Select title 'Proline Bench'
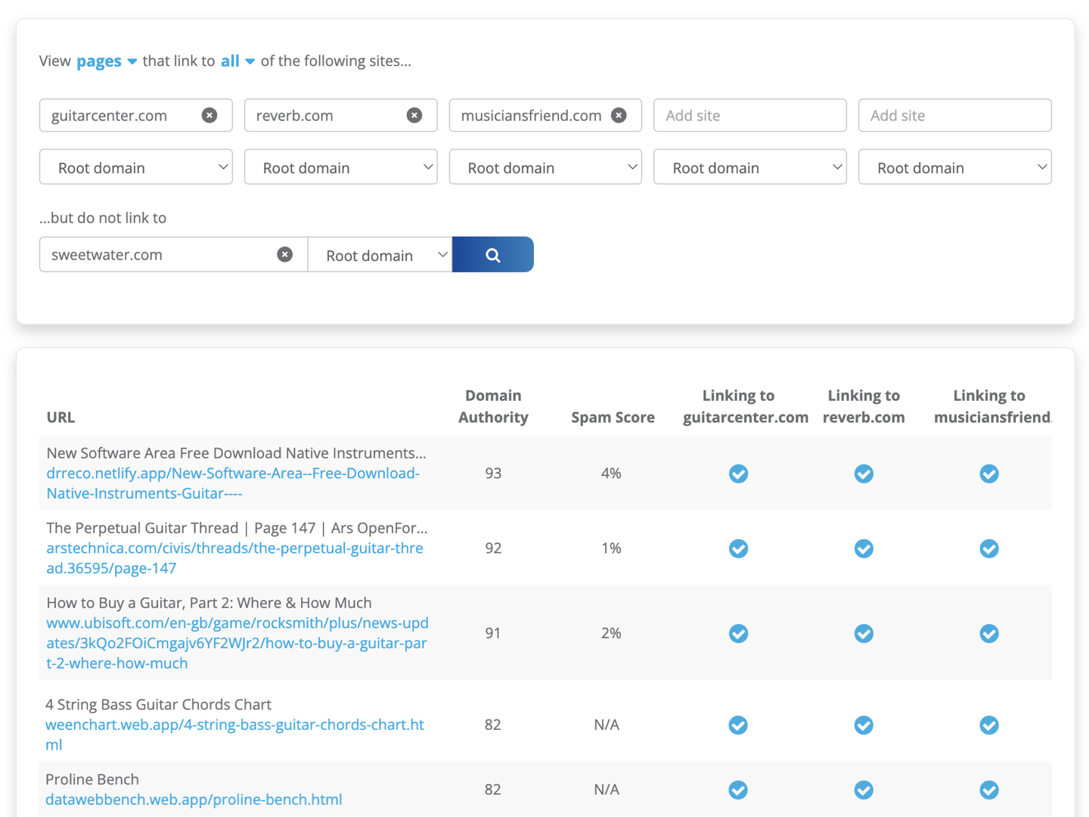This screenshot has width=1089, height=817. coord(92,779)
